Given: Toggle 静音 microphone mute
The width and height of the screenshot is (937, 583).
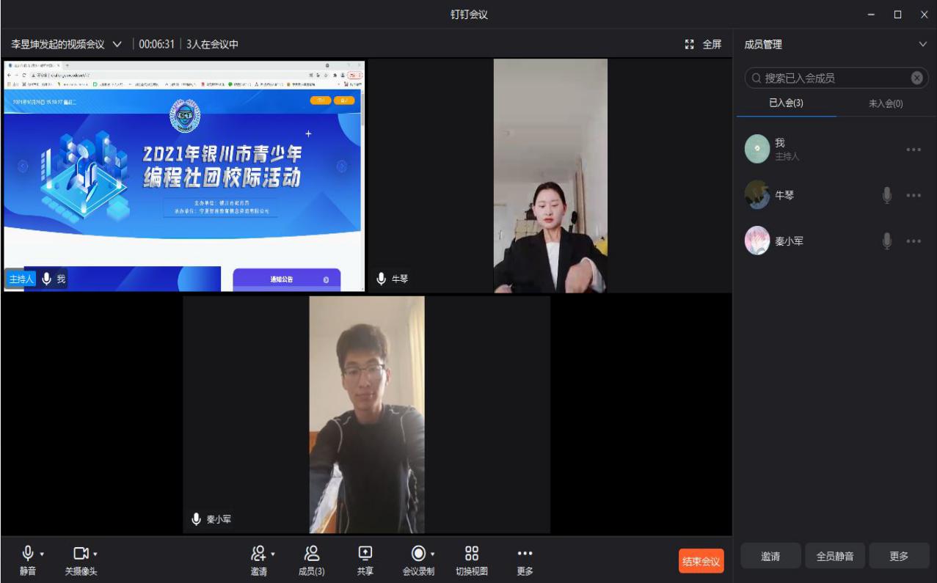Looking at the screenshot, I should coord(28,554).
